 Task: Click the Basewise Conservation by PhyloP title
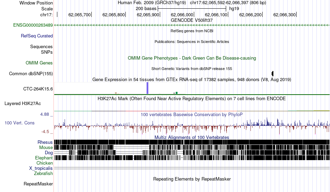click(x=192, y=115)
